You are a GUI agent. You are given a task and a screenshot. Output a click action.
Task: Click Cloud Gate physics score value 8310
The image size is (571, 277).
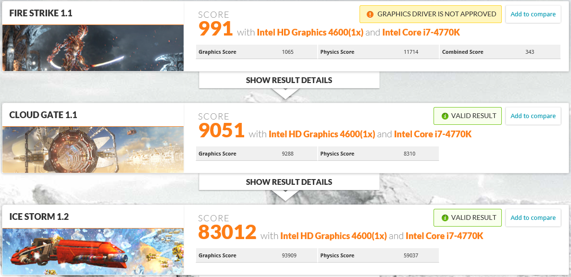click(x=410, y=154)
